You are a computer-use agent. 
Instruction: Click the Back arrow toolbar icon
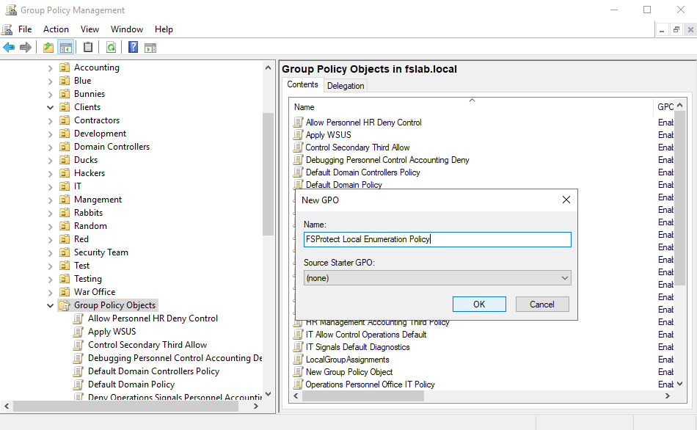[9, 48]
